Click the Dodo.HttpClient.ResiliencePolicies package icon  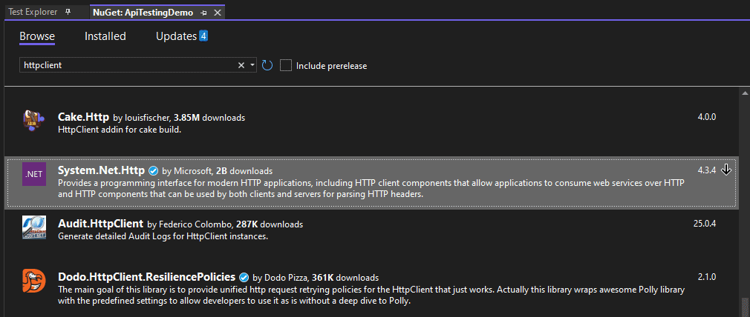point(34,281)
